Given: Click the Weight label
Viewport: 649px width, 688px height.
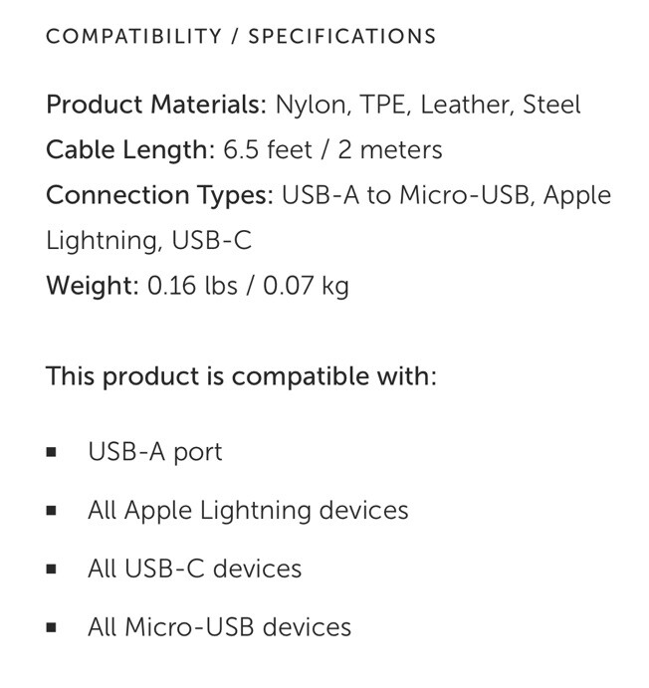Looking at the screenshot, I should coord(93,286).
